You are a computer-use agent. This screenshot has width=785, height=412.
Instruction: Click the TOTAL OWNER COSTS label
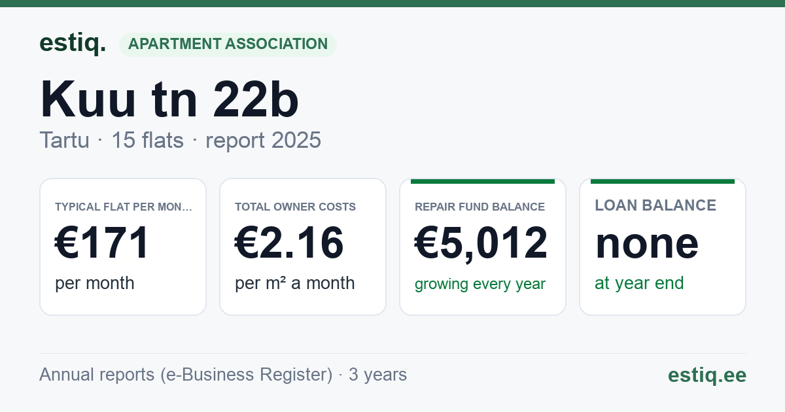[295, 207]
